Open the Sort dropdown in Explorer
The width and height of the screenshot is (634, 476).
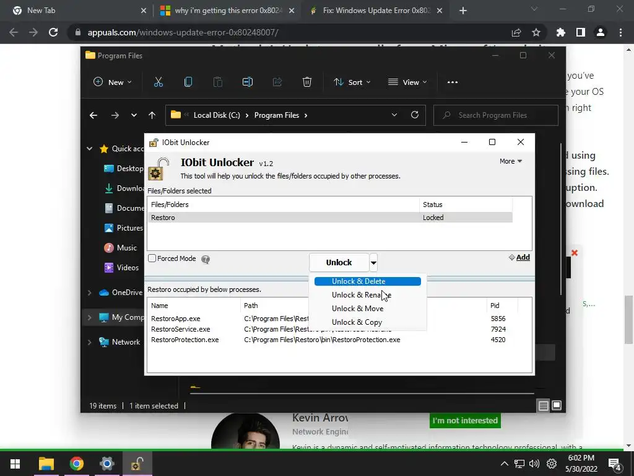coord(352,82)
